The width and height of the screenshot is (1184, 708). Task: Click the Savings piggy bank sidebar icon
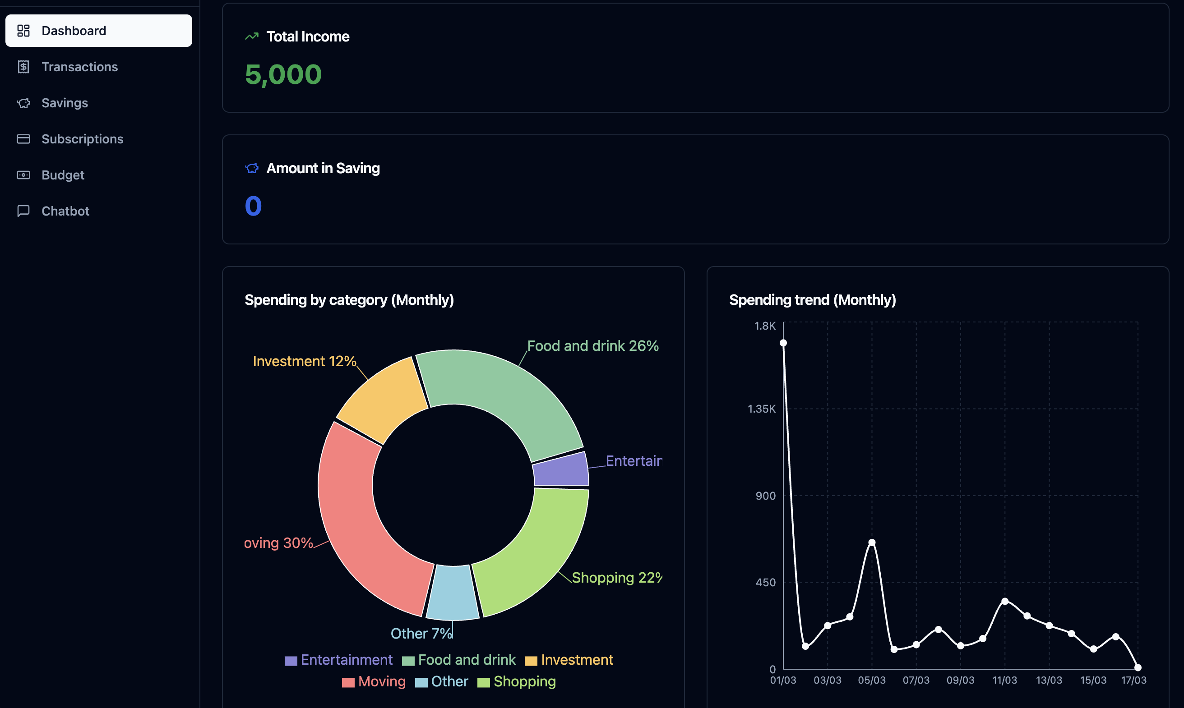[x=23, y=103]
